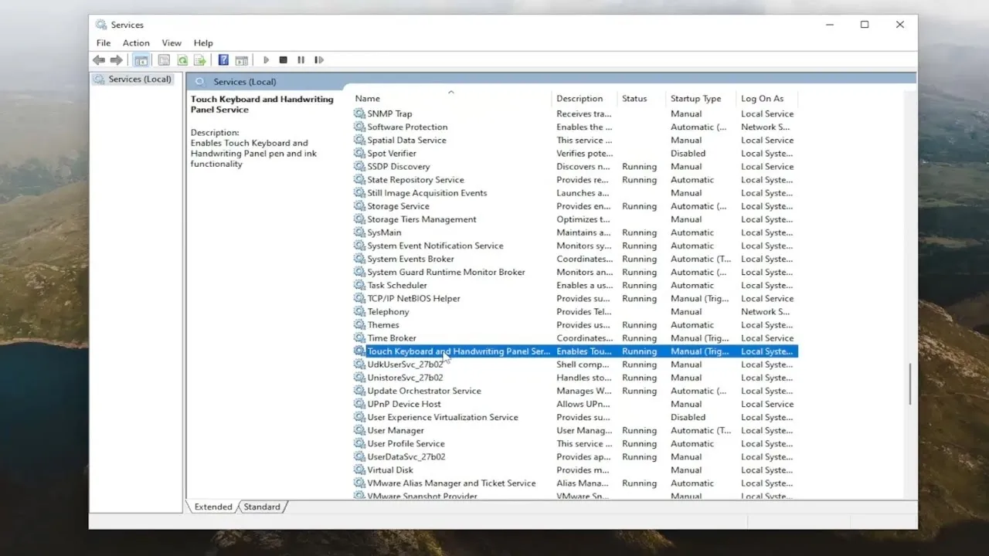Open the Action menu

pos(136,42)
